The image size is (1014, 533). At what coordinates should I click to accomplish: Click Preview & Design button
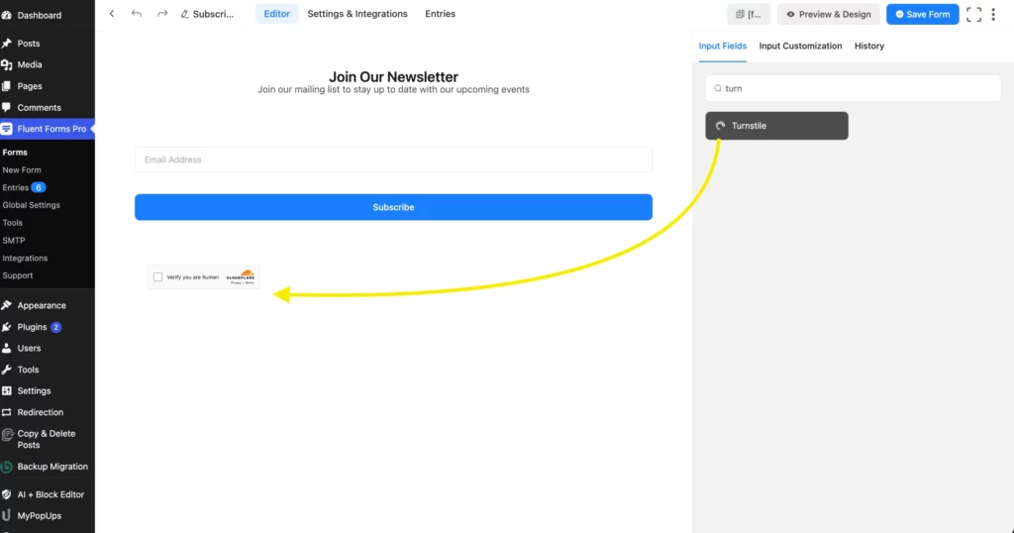pyautogui.click(x=829, y=14)
